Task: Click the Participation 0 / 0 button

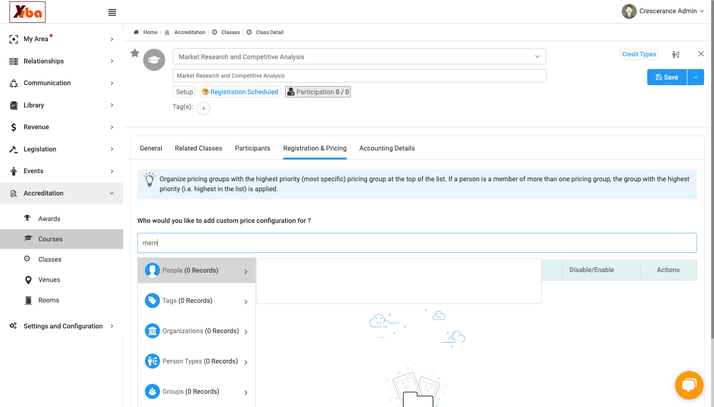Action: (x=318, y=92)
